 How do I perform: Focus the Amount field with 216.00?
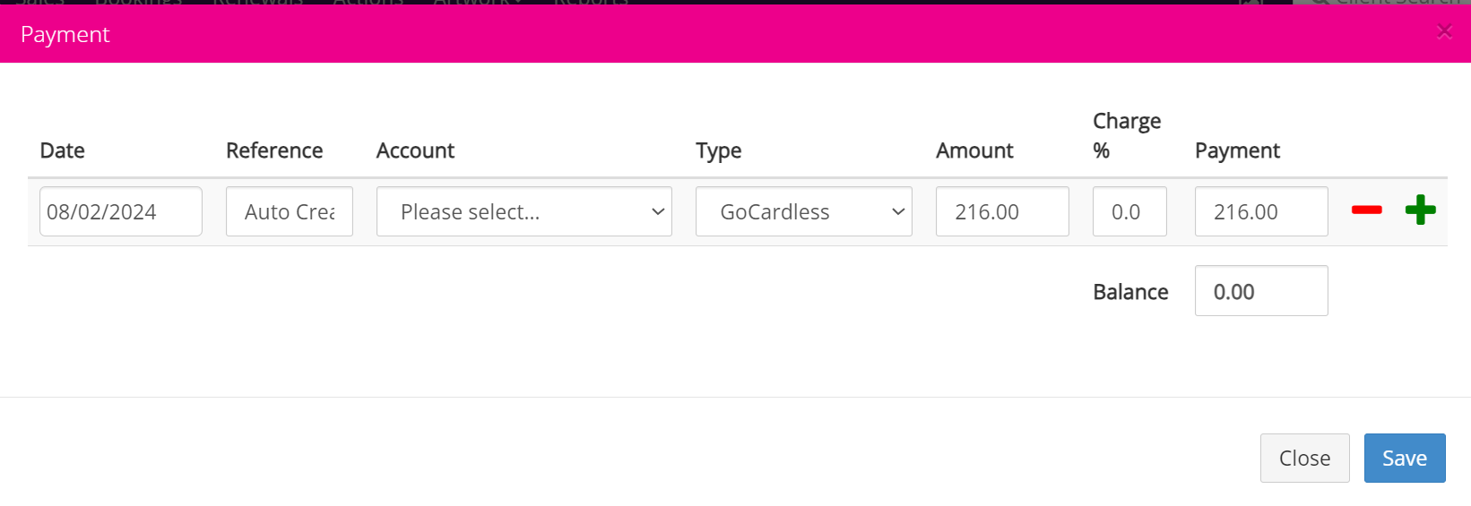point(1002,211)
